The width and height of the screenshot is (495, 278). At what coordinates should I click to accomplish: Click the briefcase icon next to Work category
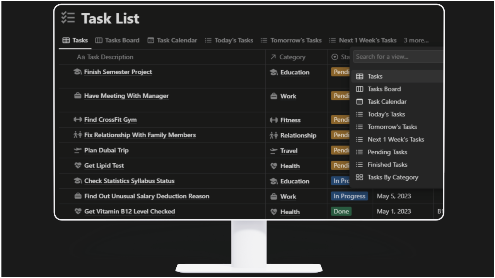[x=273, y=96]
